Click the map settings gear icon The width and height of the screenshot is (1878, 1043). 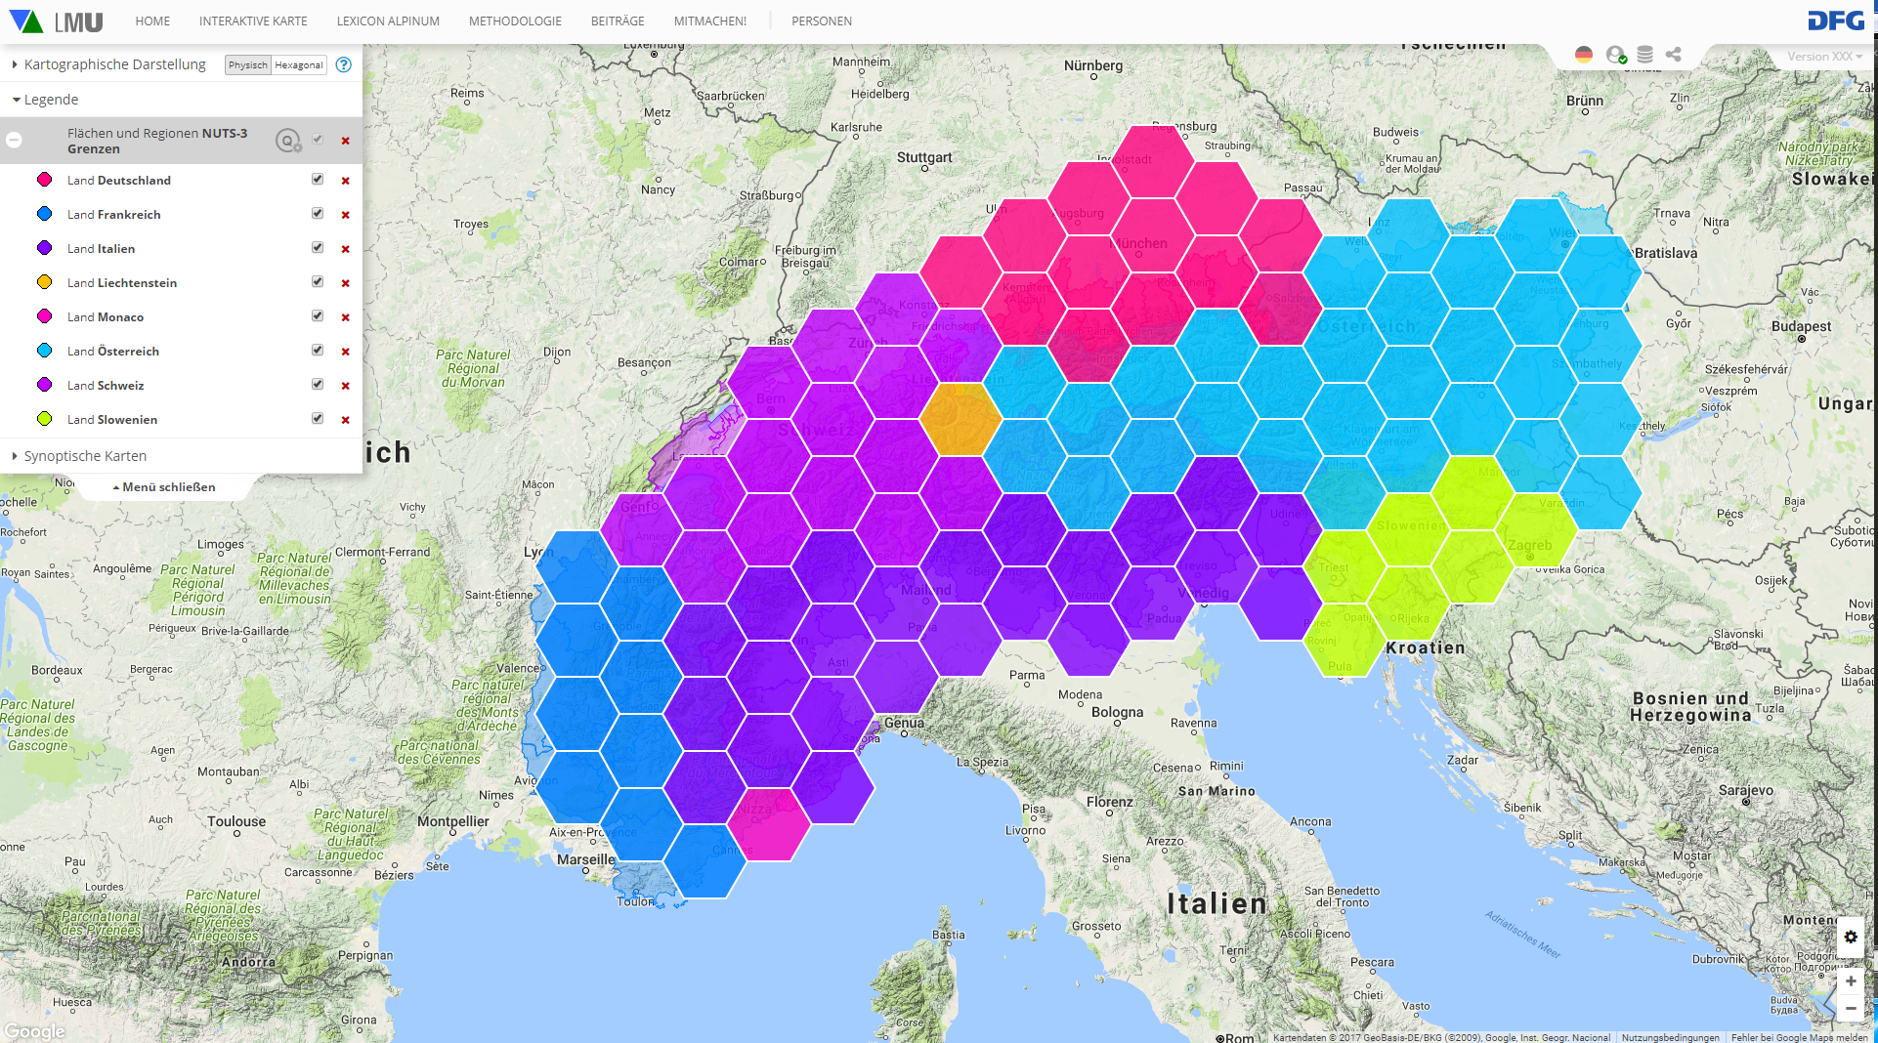1851,937
